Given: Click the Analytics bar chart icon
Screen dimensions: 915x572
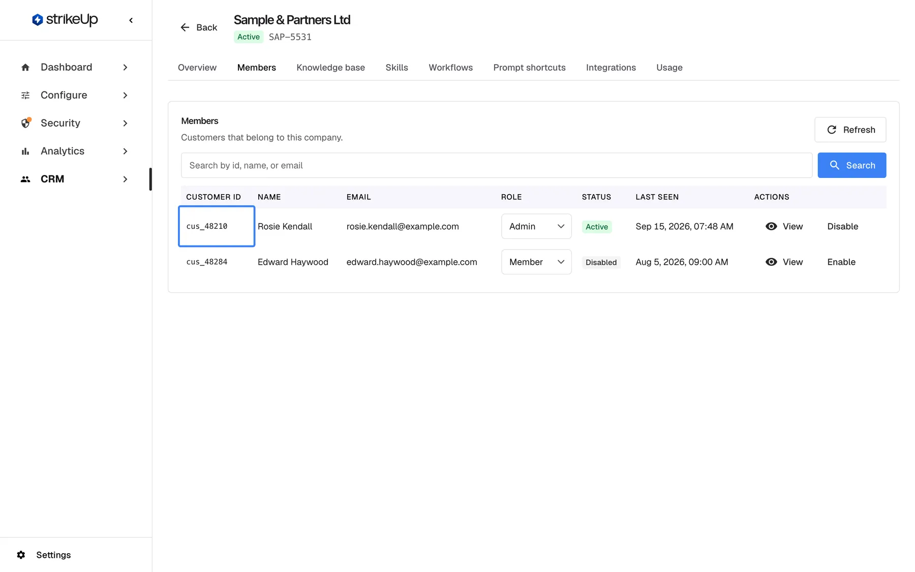Looking at the screenshot, I should 25,151.
